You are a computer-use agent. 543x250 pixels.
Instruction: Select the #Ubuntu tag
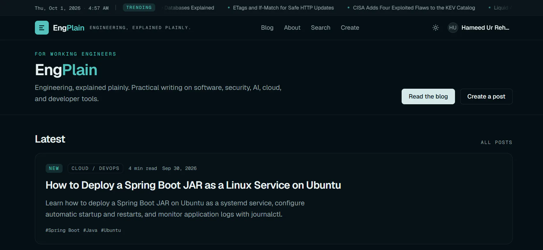pos(111,230)
